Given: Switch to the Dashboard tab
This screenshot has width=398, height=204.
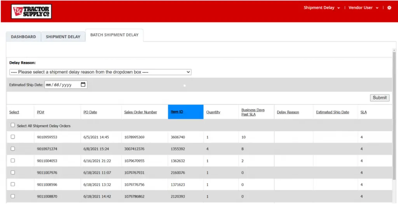Looking at the screenshot, I should pos(23,37).
